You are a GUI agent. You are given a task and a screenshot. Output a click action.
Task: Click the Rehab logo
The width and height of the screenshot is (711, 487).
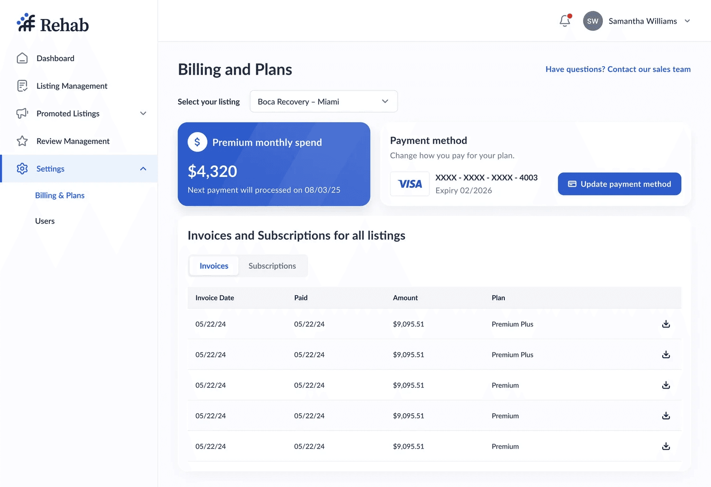(53, 24)
